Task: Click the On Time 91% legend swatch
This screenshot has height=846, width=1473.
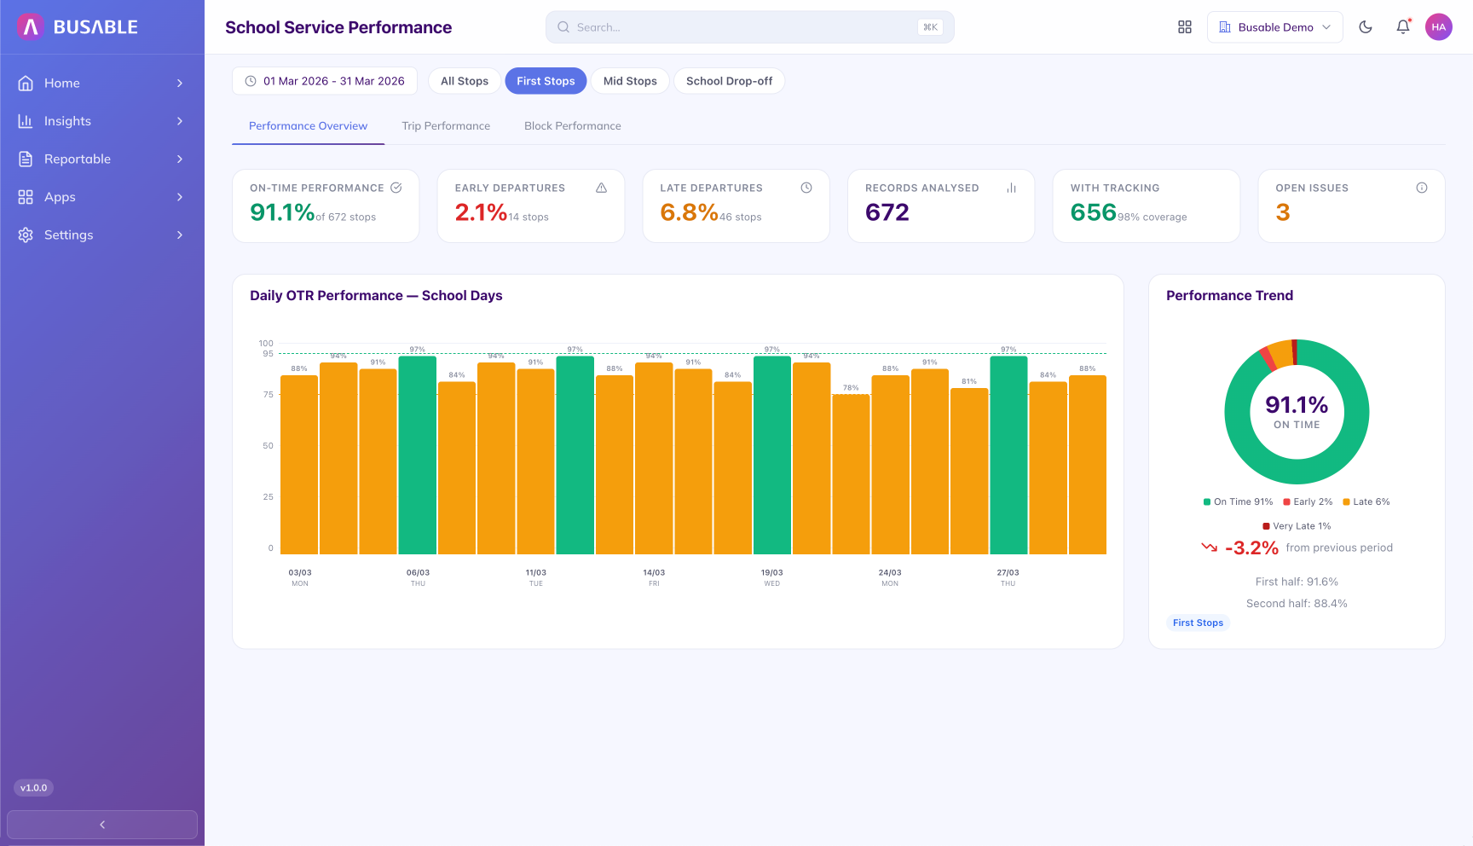Action: (x=1207, y=502)
